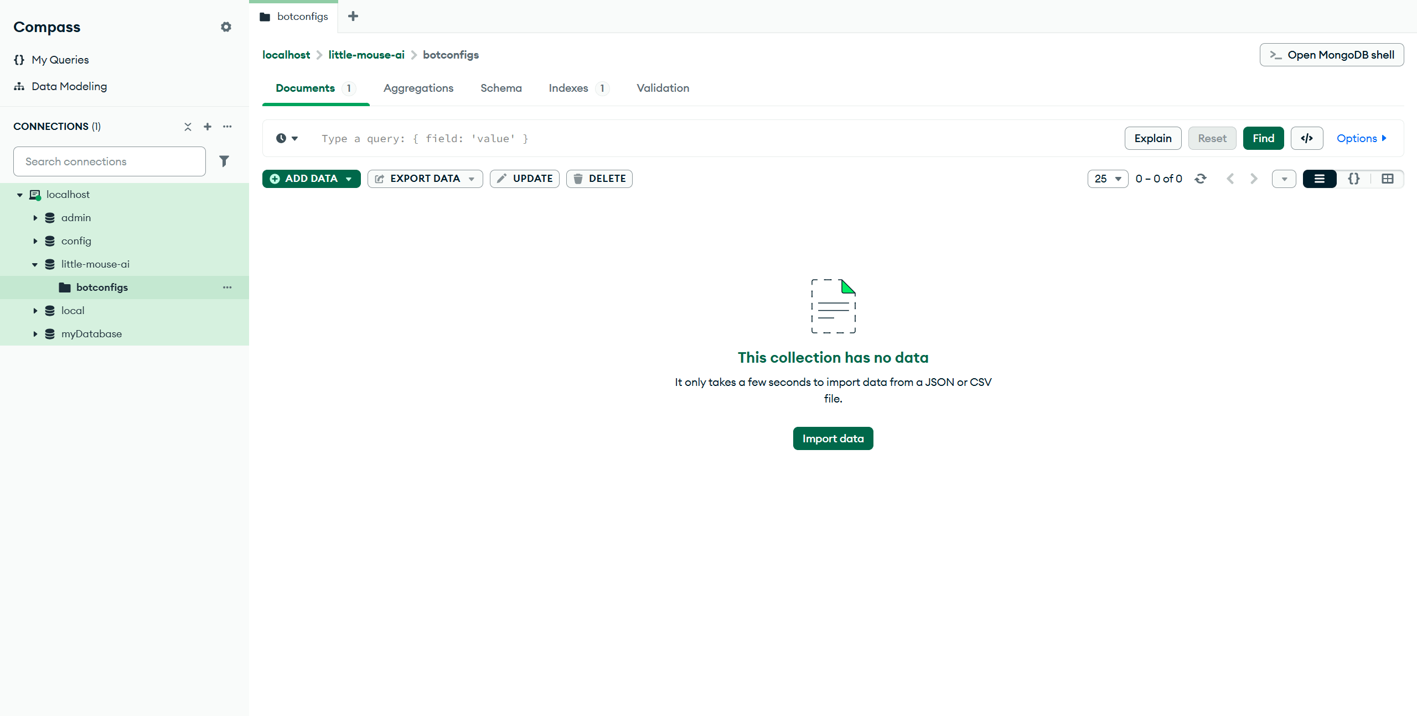
Task: Focus the Search connections field
Action: [x=110, y=161]
